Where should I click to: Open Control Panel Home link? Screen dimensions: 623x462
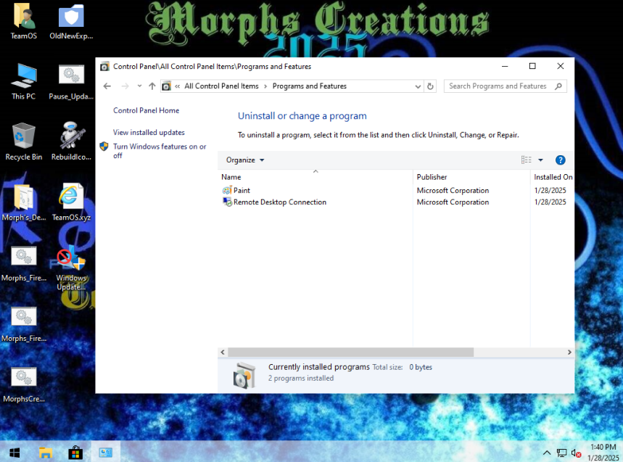(x=147, y=110)
